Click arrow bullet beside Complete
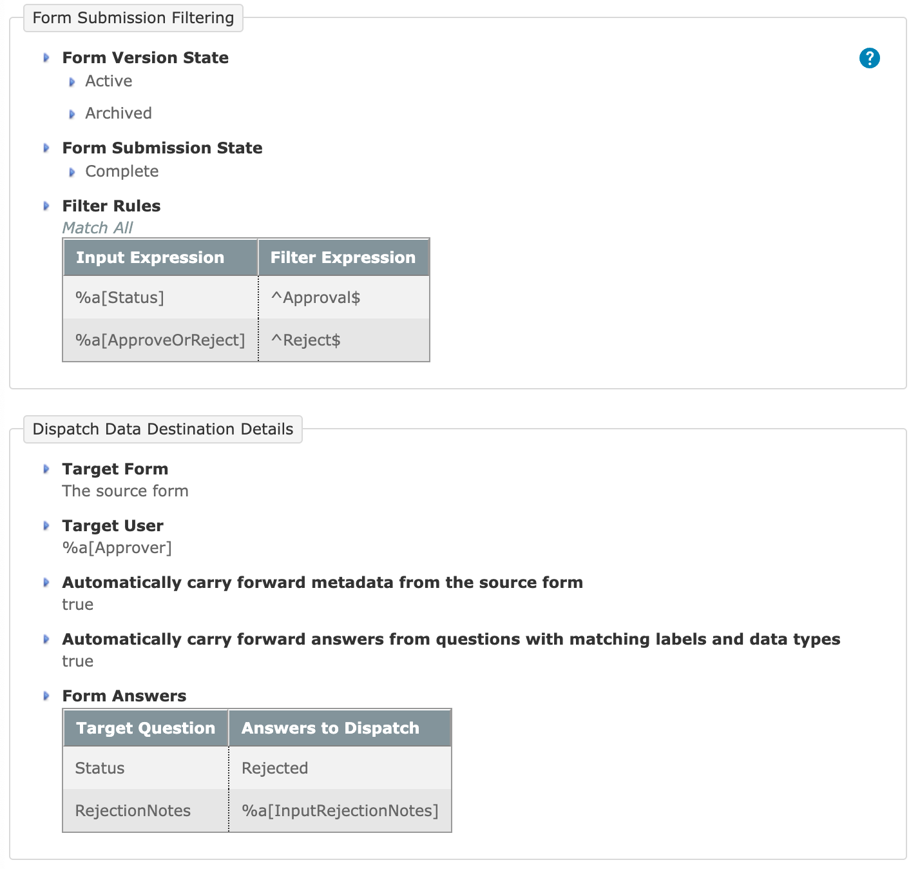The width and height of the screenshot is (920, 869). coord(72,172)
